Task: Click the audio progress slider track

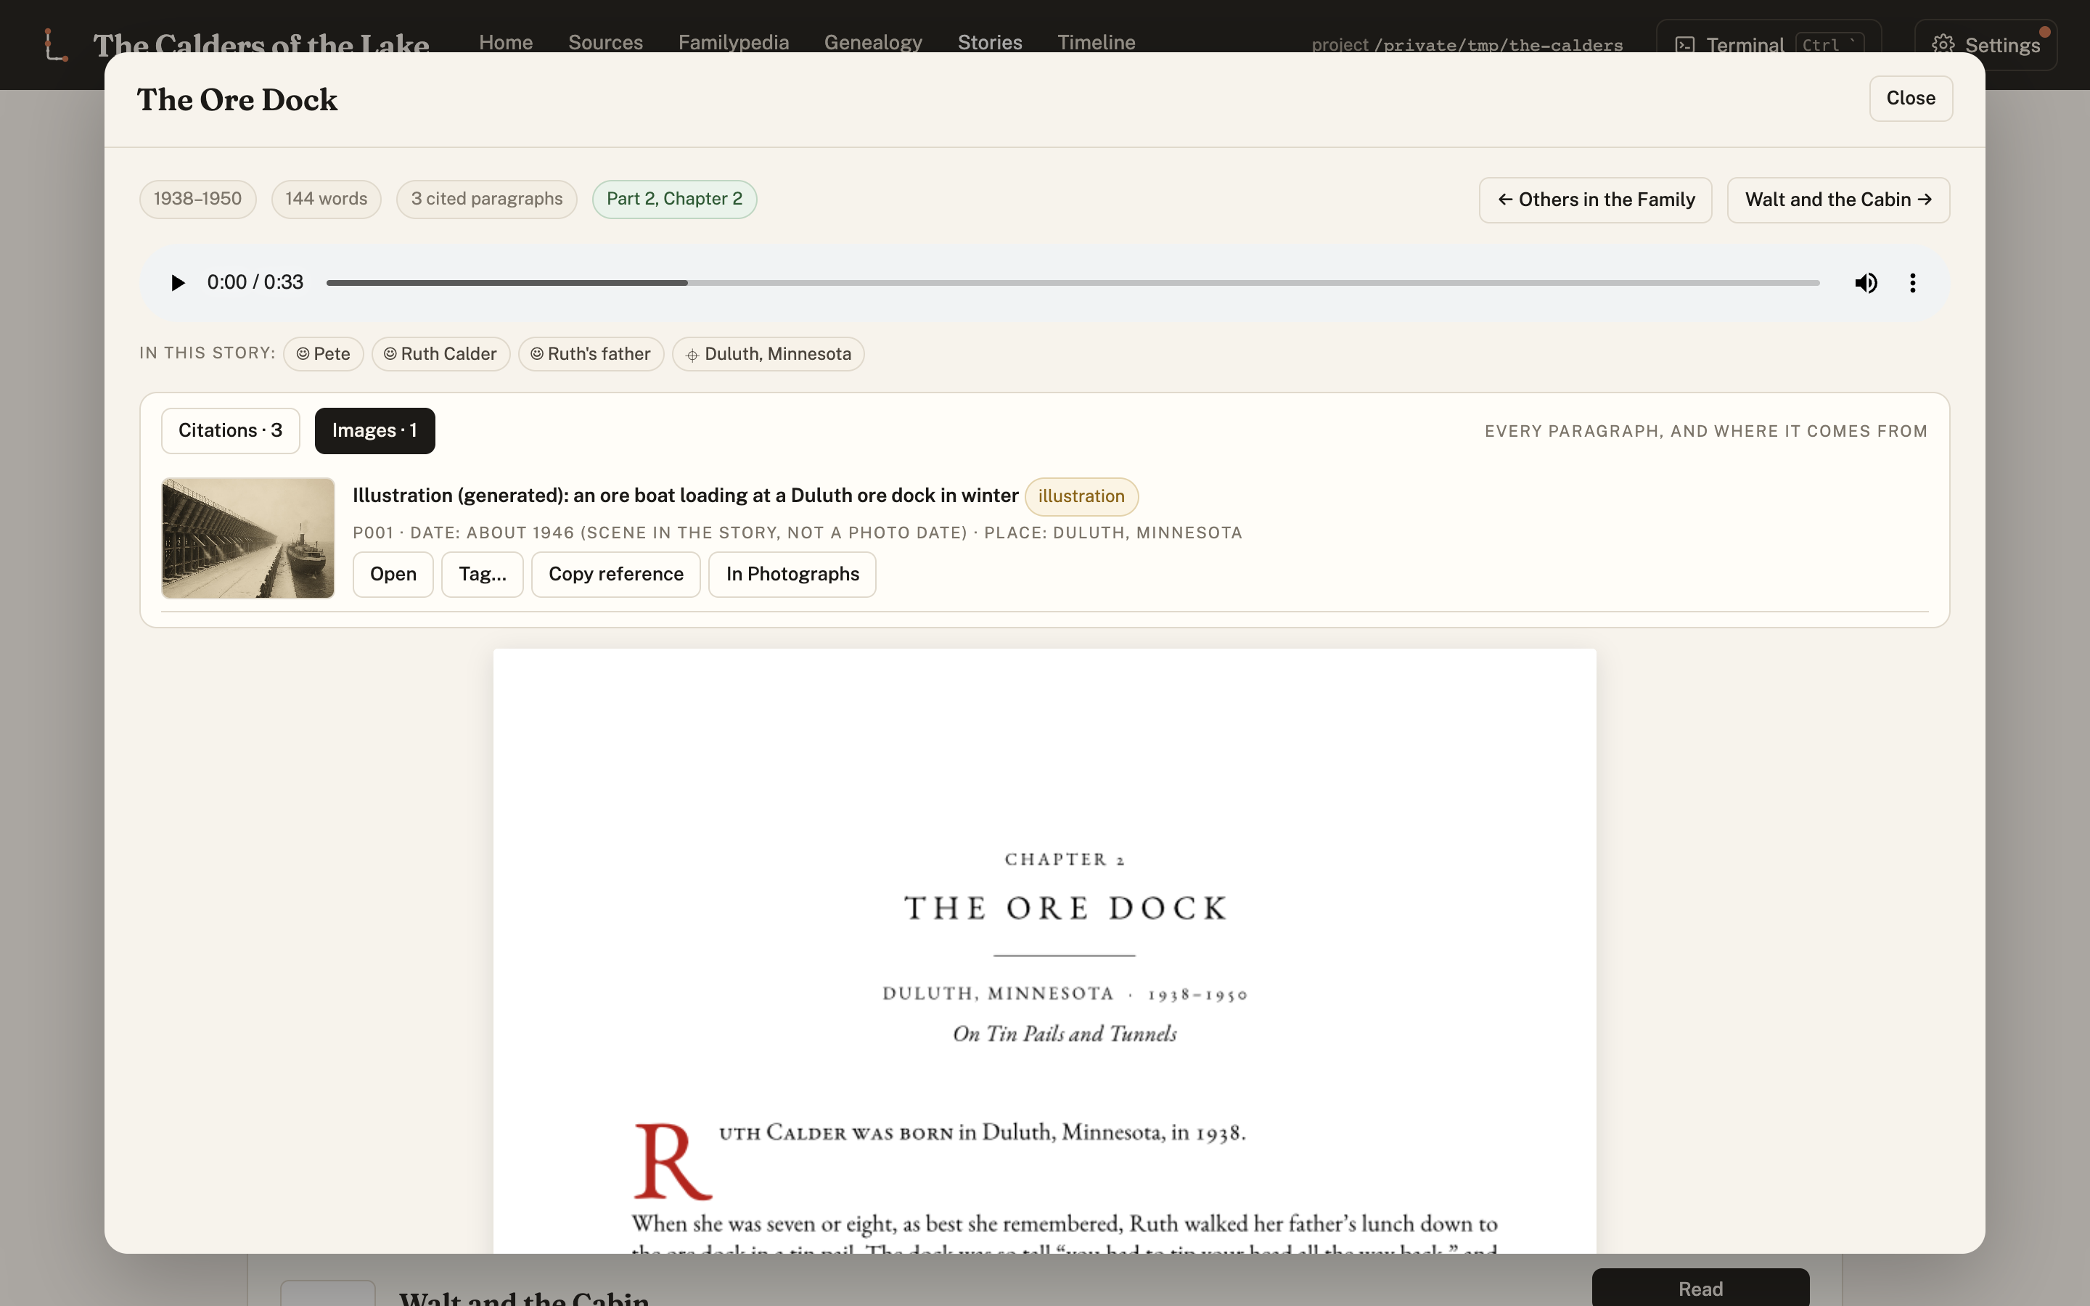Action: coord(1073,282)
